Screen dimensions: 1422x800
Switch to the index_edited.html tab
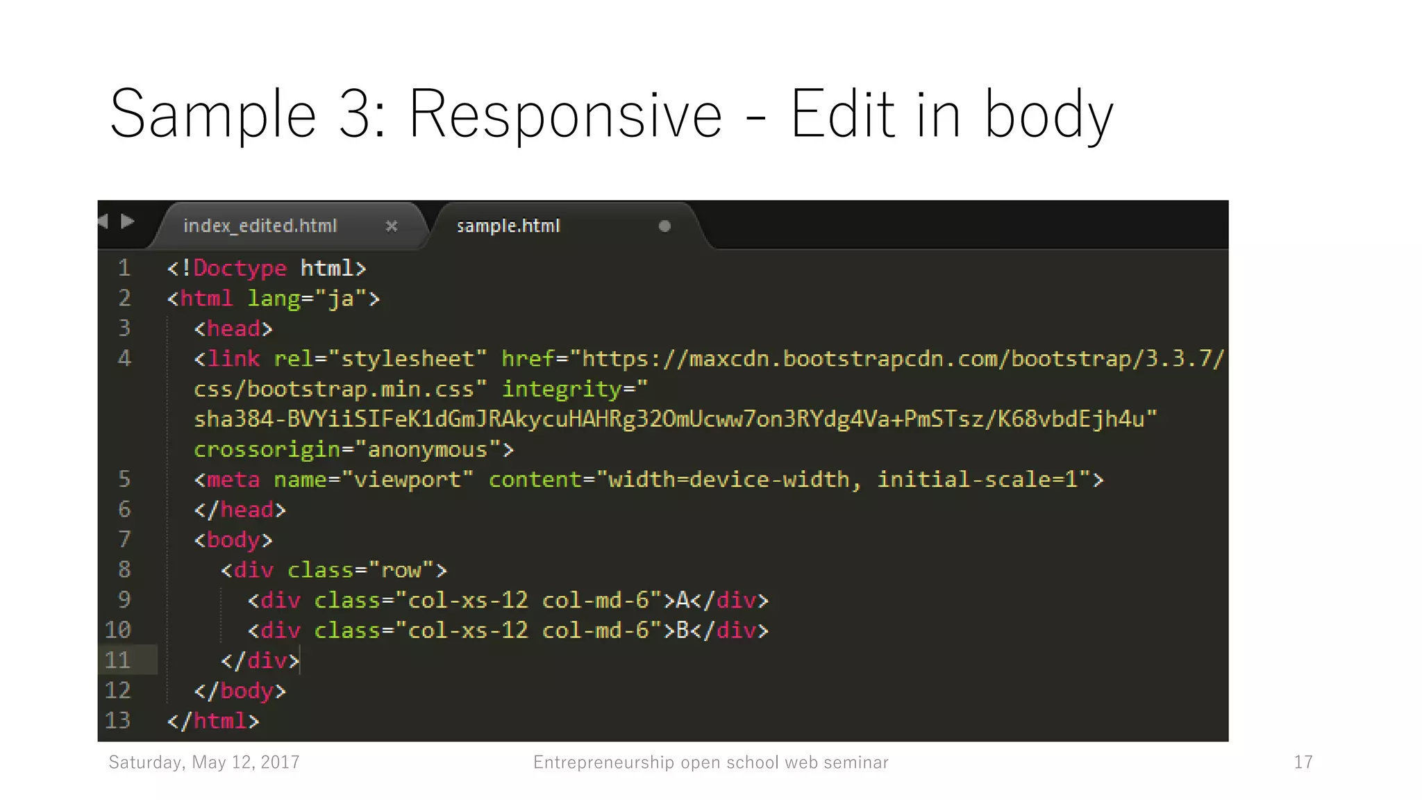click(x=260, y=226)
